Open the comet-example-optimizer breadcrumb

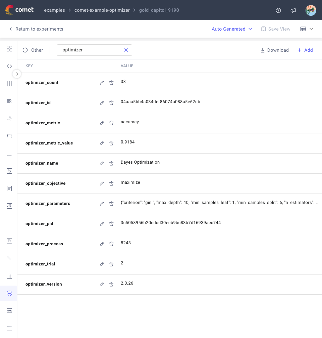102,10
